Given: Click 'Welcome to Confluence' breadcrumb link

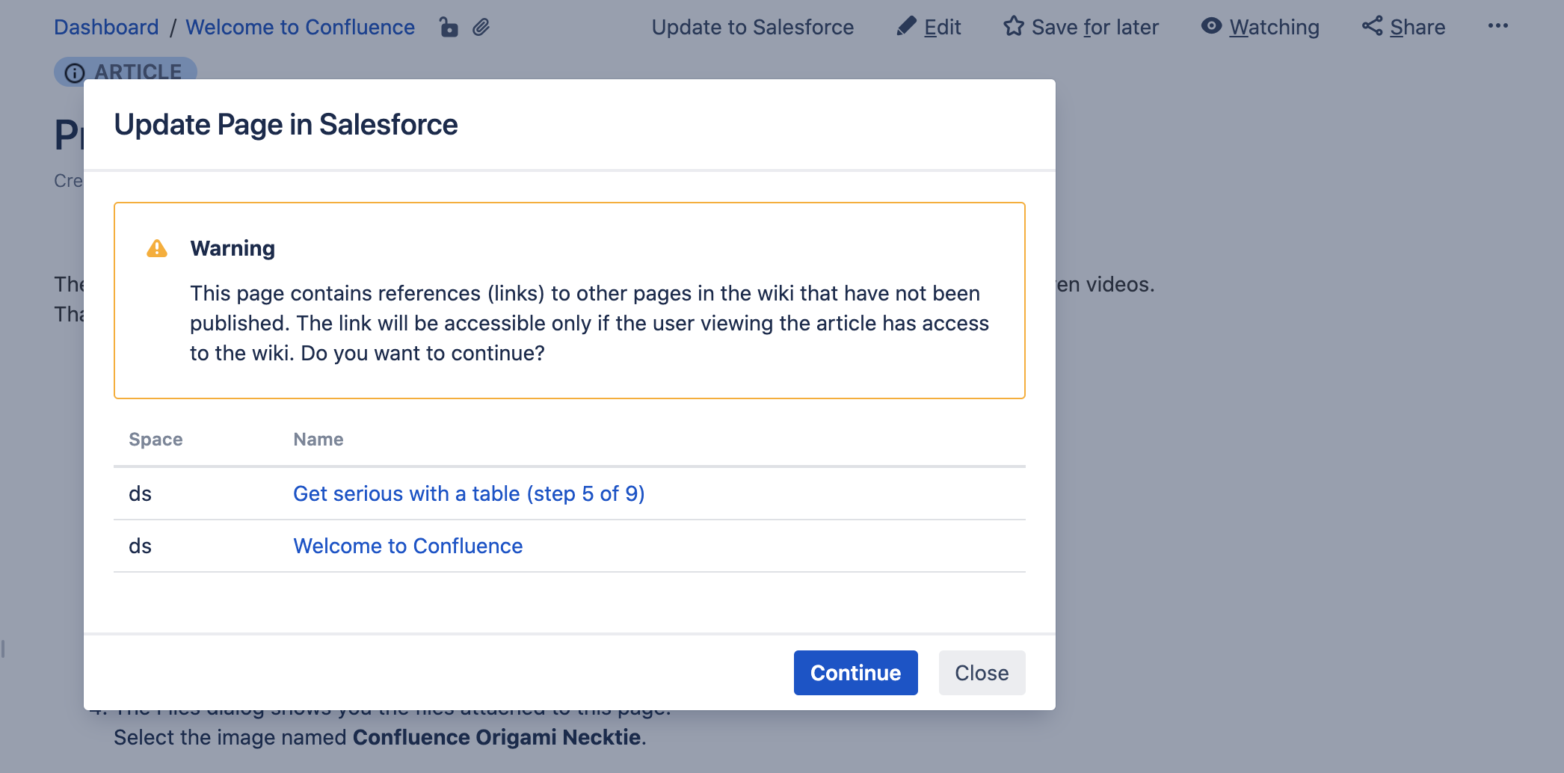Looking at the screenshot, I should click(x=300, y=28).
